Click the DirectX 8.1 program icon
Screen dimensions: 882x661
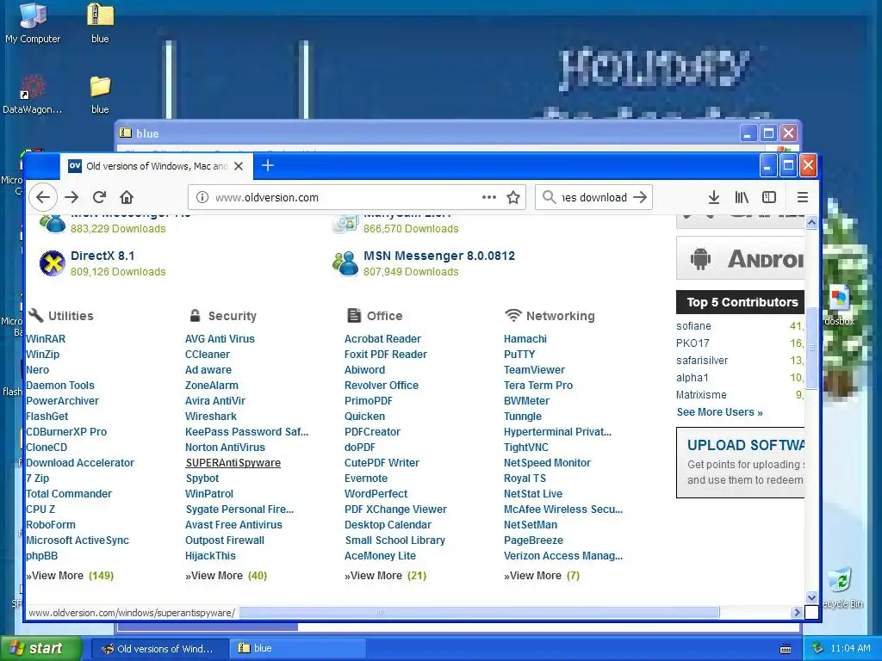tap(53, 263)
